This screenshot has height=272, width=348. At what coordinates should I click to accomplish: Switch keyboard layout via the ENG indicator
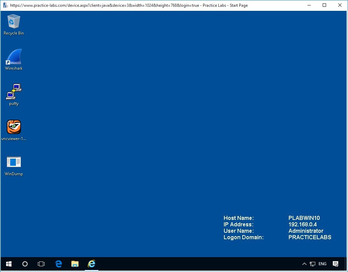(322, 264)
